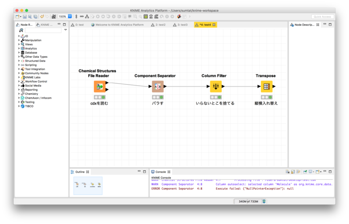This screenshot has height=224, width=349.
Task: Open the Display Selected Console dropdown
Action: click(314, 172)
